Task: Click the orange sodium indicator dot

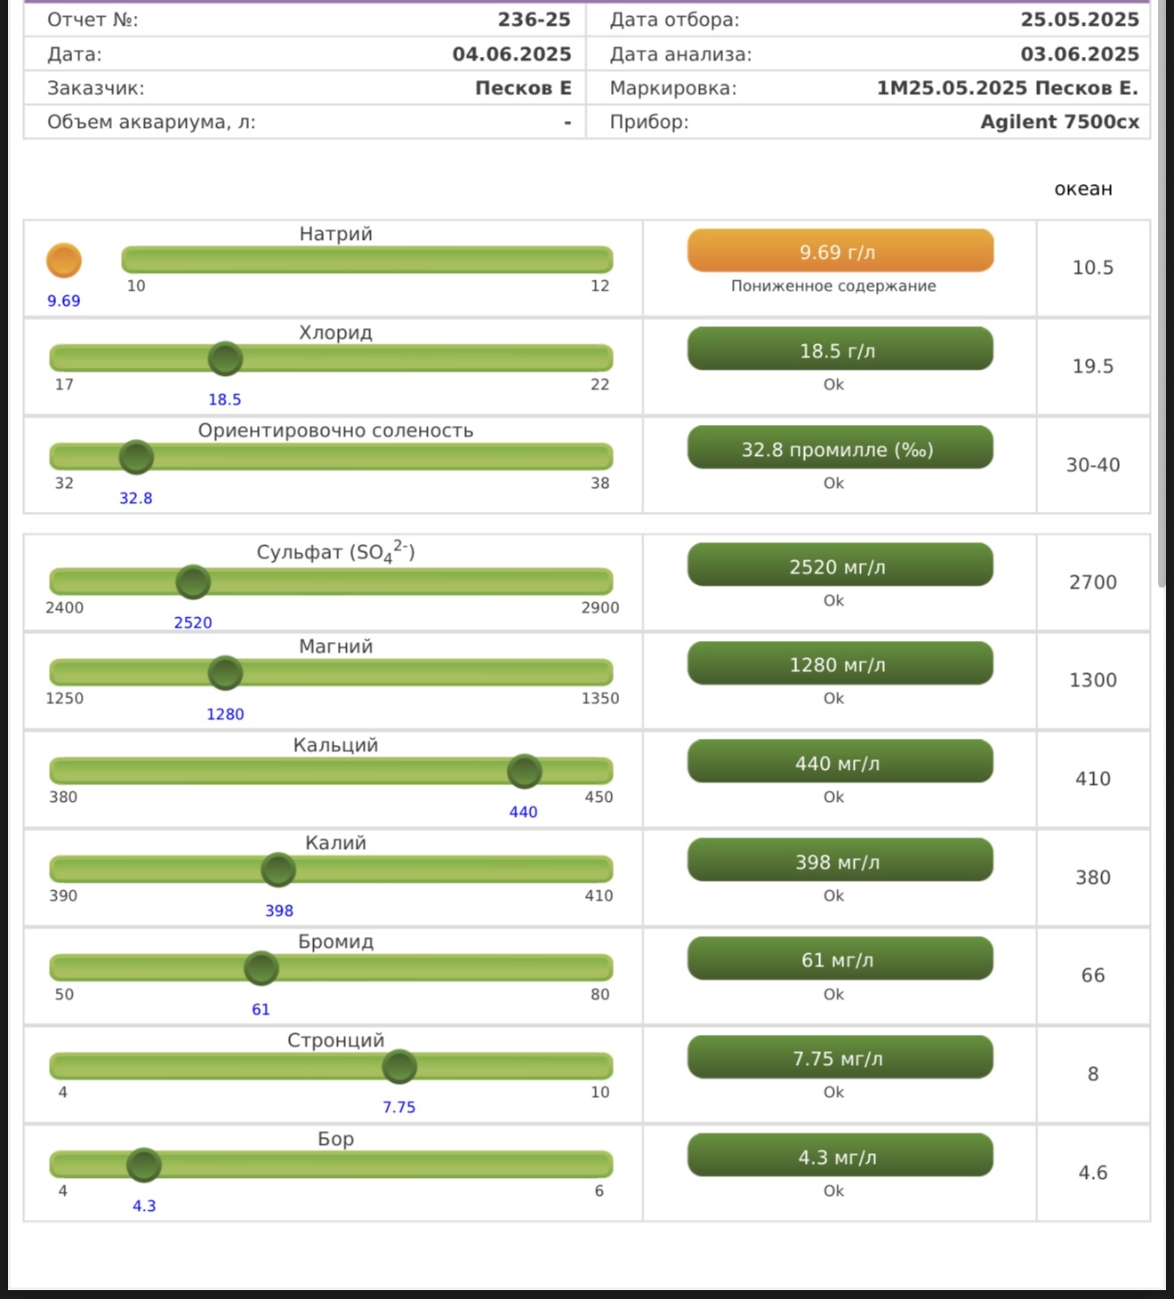Action: coord(64,261)
